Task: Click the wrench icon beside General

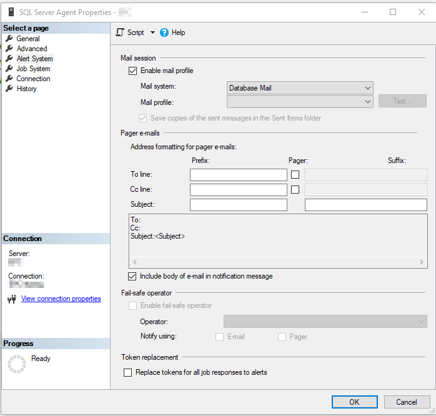Action: coord(9,38)
